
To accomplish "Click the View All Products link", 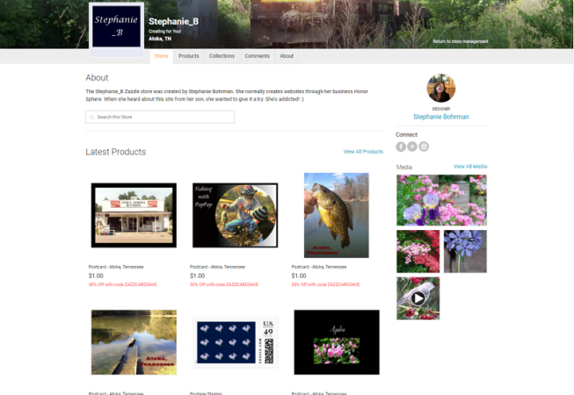I will coord(363,152).
